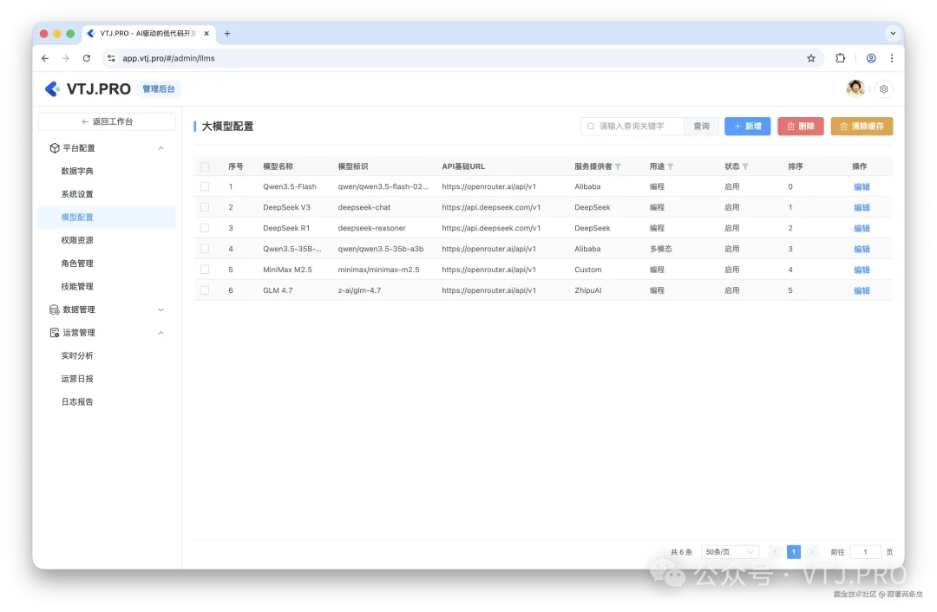The image size is (937, 612).
Task: Open the settings gear in header
Action: (x=883, y=89)
